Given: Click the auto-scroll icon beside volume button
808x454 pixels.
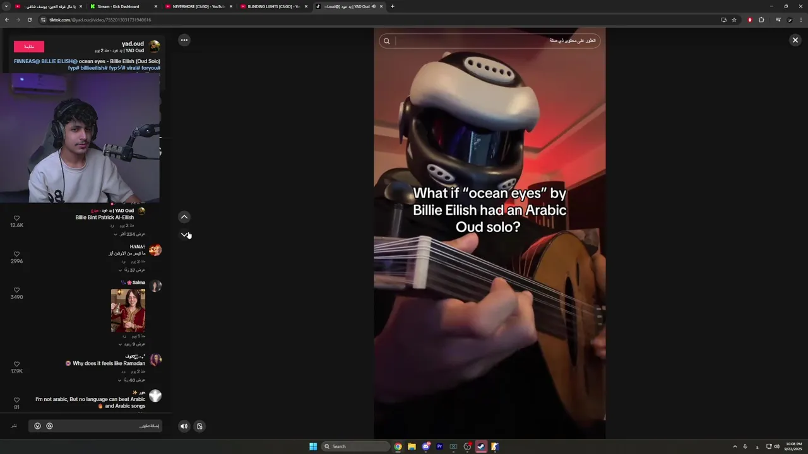Looking at the screenshot, I should (199, 426).
